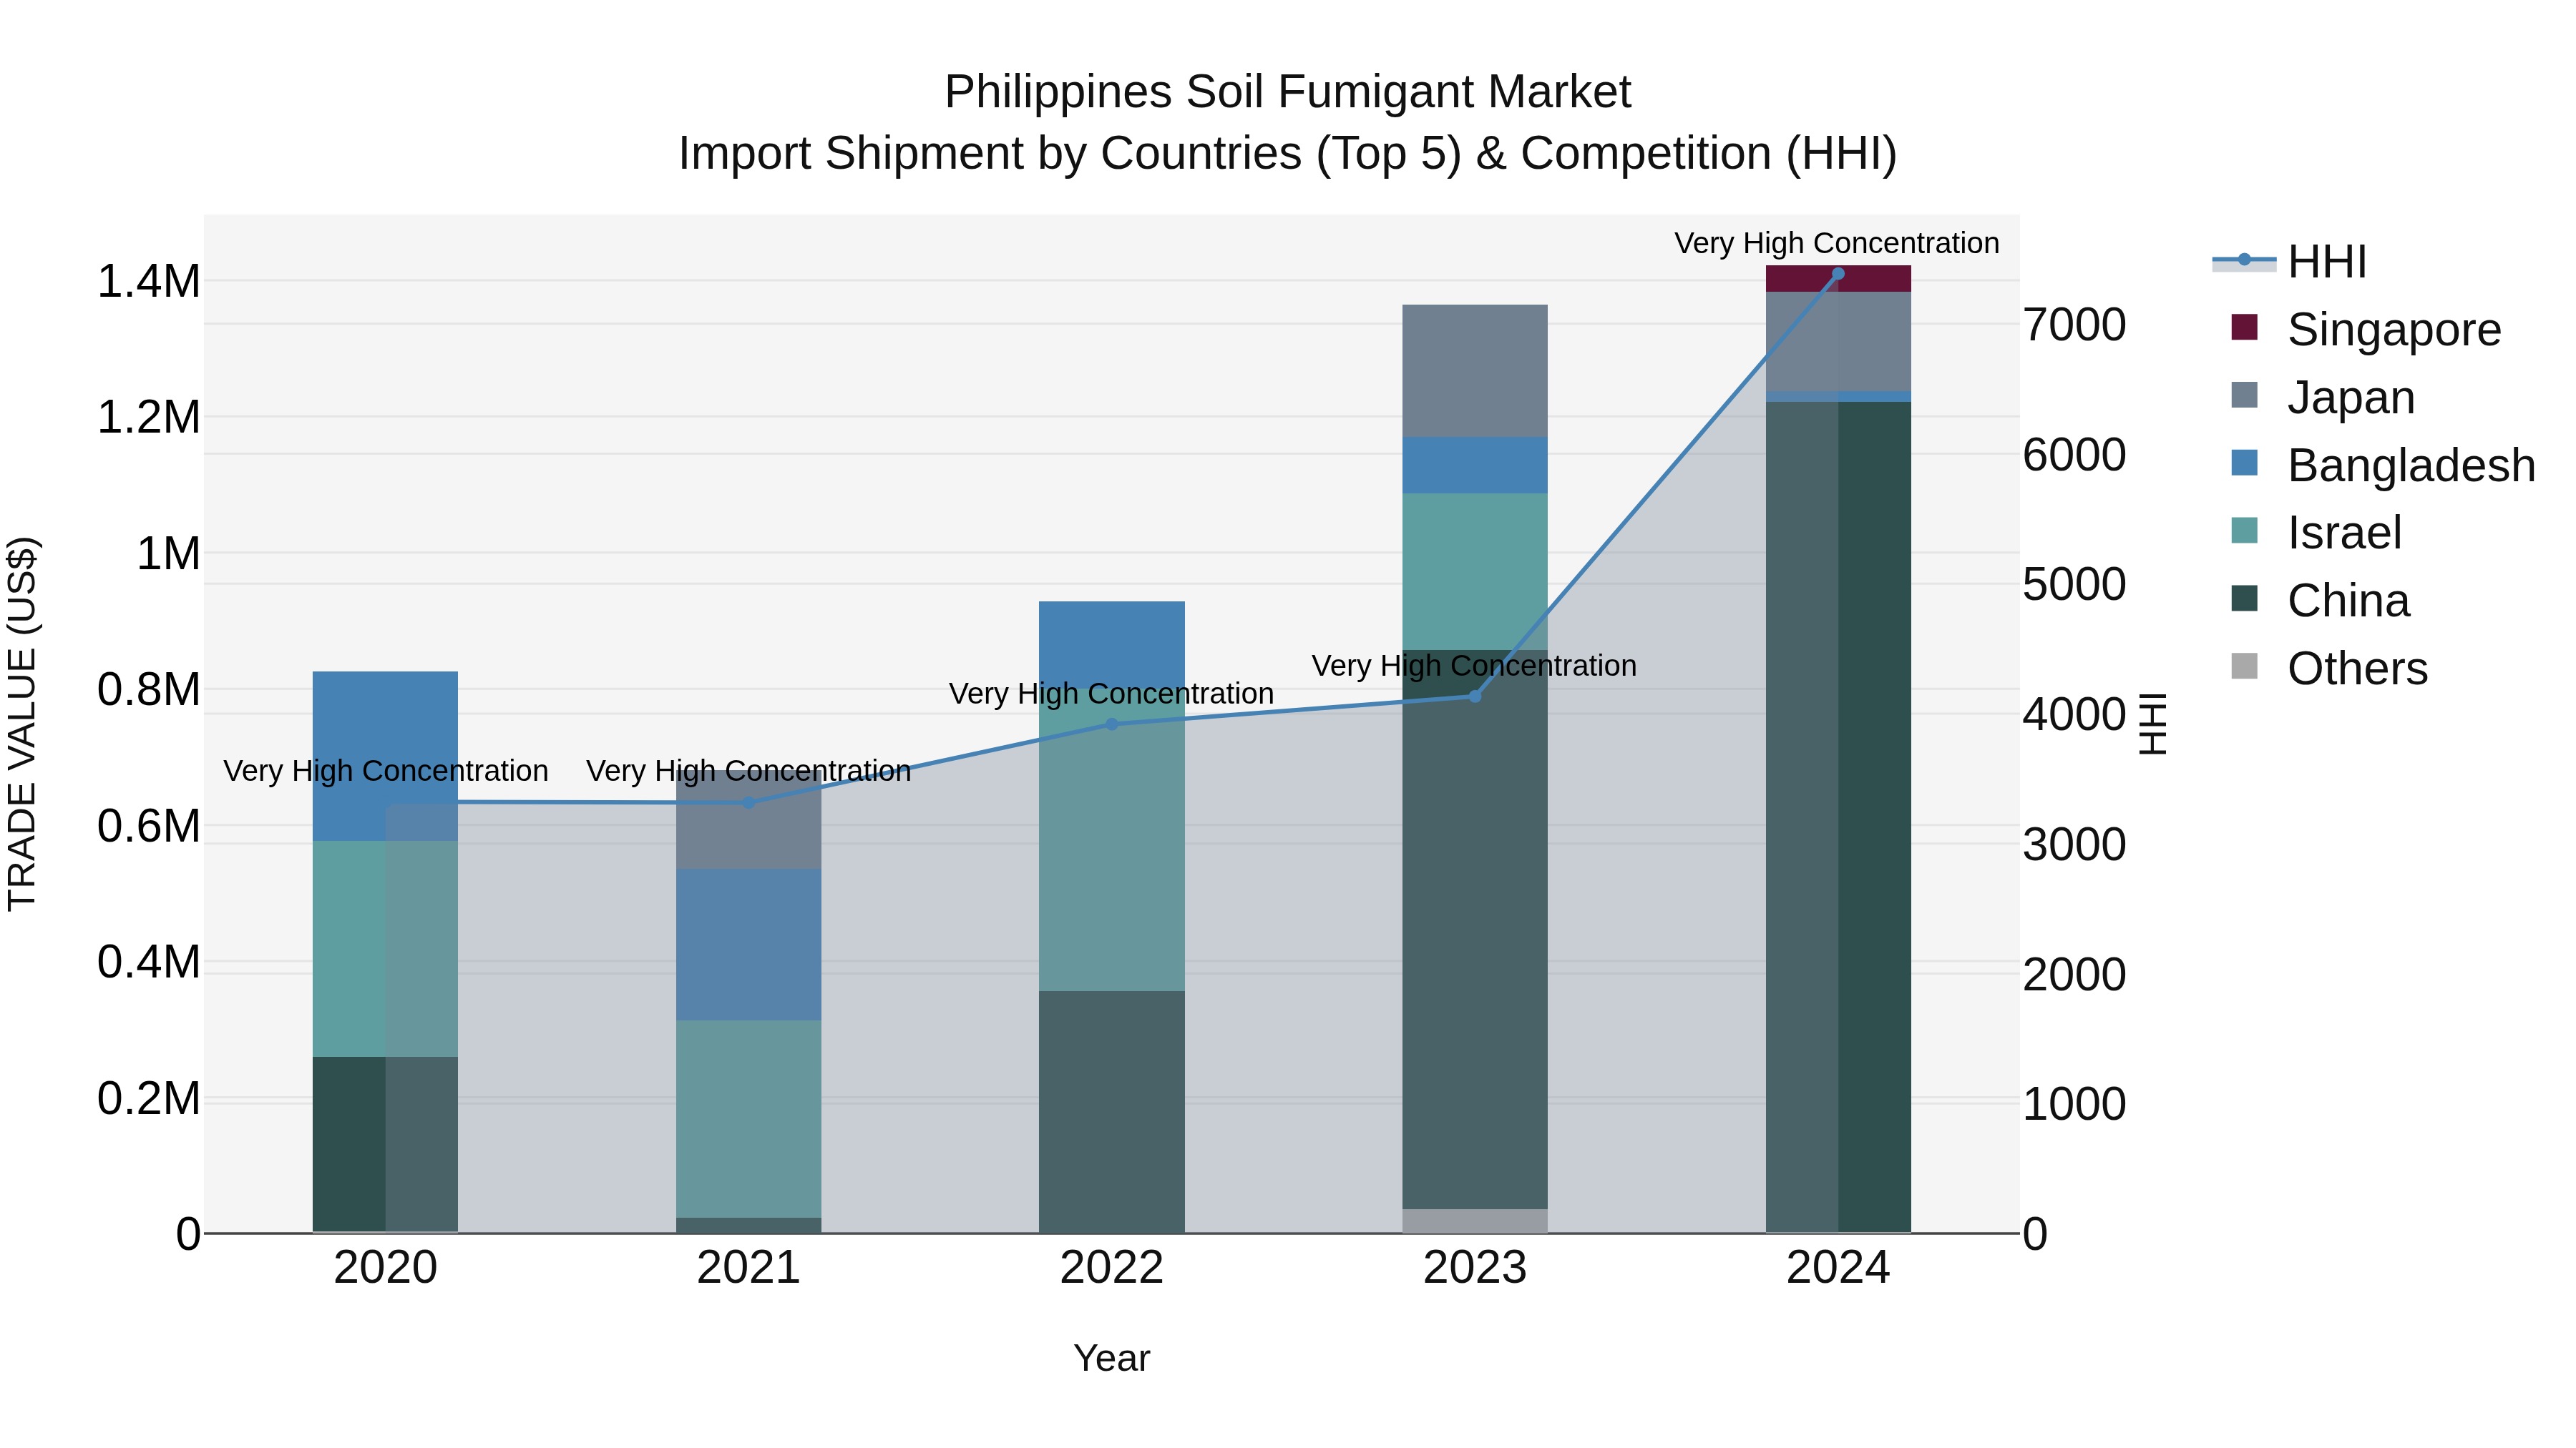The image size is (2576, 1448).
Task: Click the 5000 right axis tick label
Action: point(2075,585)
